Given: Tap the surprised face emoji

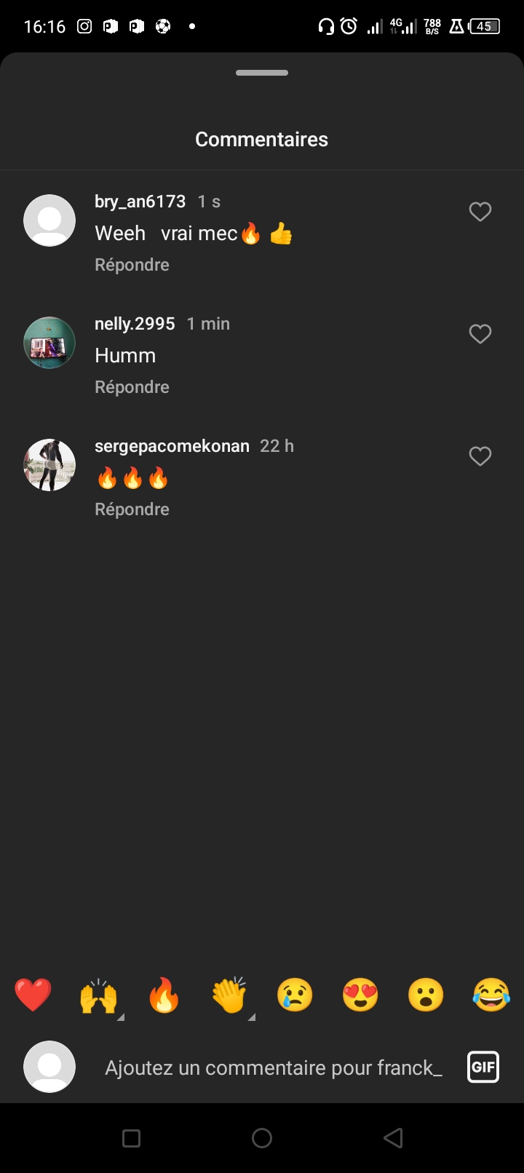Looking at the screenshot, I should tap(426, 995).
